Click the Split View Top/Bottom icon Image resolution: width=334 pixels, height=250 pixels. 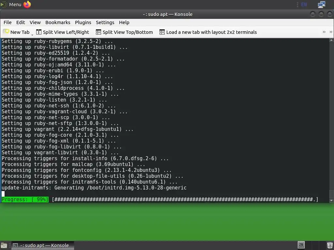point(99,32)
